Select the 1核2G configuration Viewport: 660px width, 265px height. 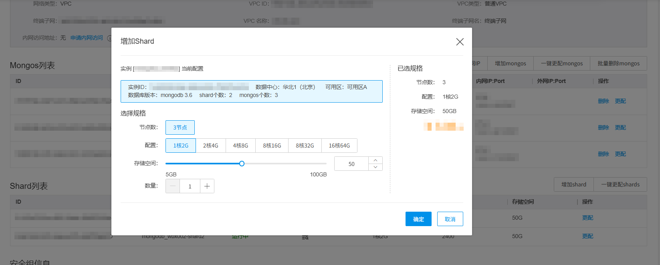181,146
